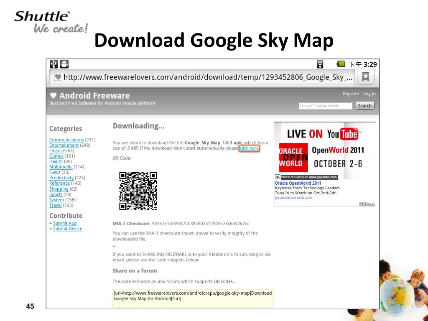The height and width of the screenshot is (321, 428).
Task: Tap the Wi-Fi signal status icon
Action: point(320,64)
